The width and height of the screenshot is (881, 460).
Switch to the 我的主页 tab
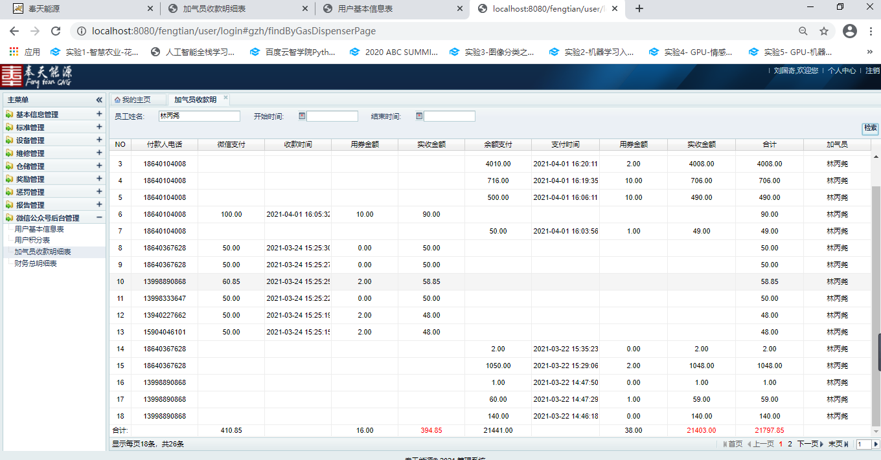(133, 100)
